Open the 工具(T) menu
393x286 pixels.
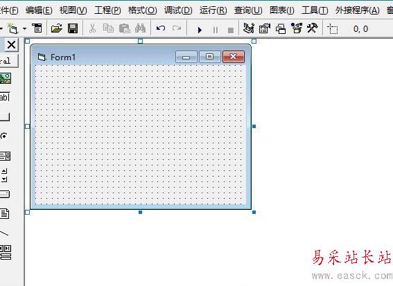(315, 10)
